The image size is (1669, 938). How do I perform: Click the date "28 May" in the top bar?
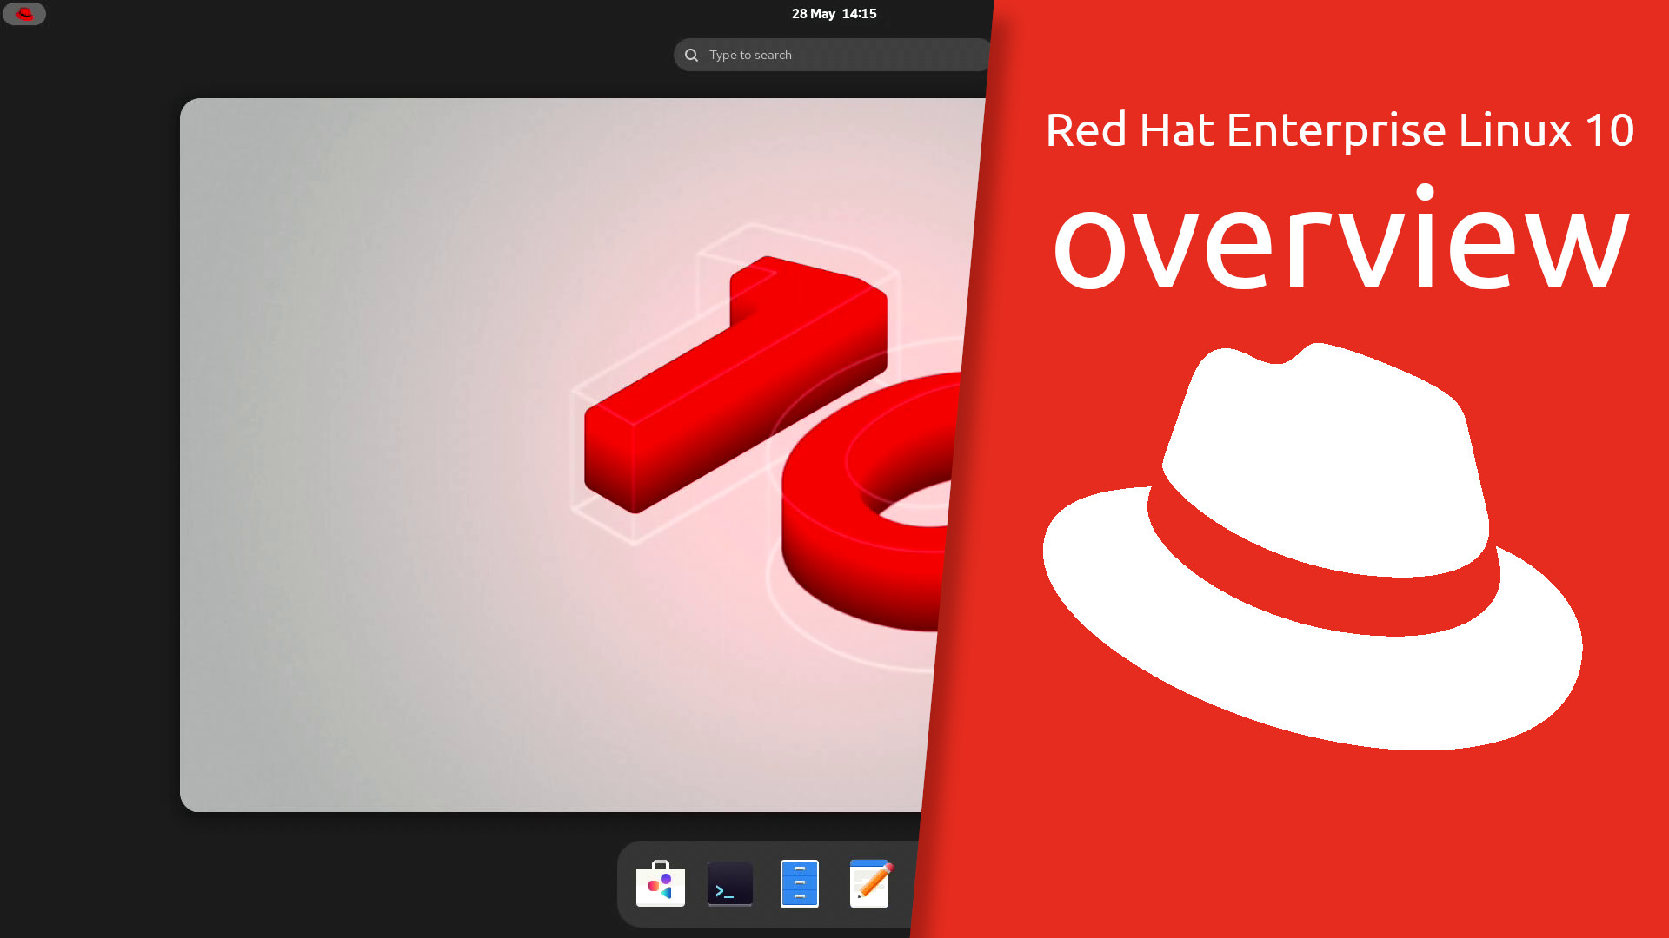point(813,14)
